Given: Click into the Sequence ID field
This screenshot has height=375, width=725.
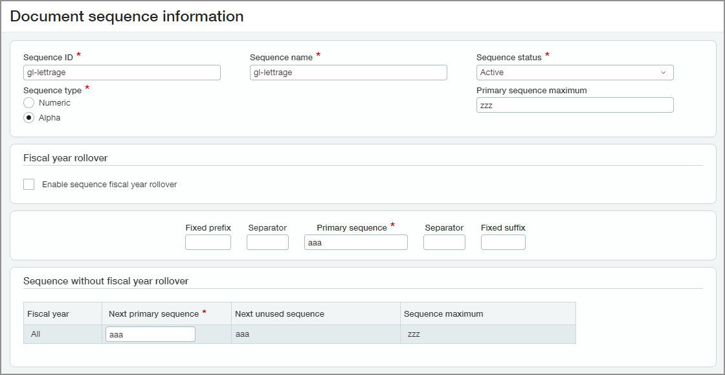Looking at the screenshot, I should point(122,73).
